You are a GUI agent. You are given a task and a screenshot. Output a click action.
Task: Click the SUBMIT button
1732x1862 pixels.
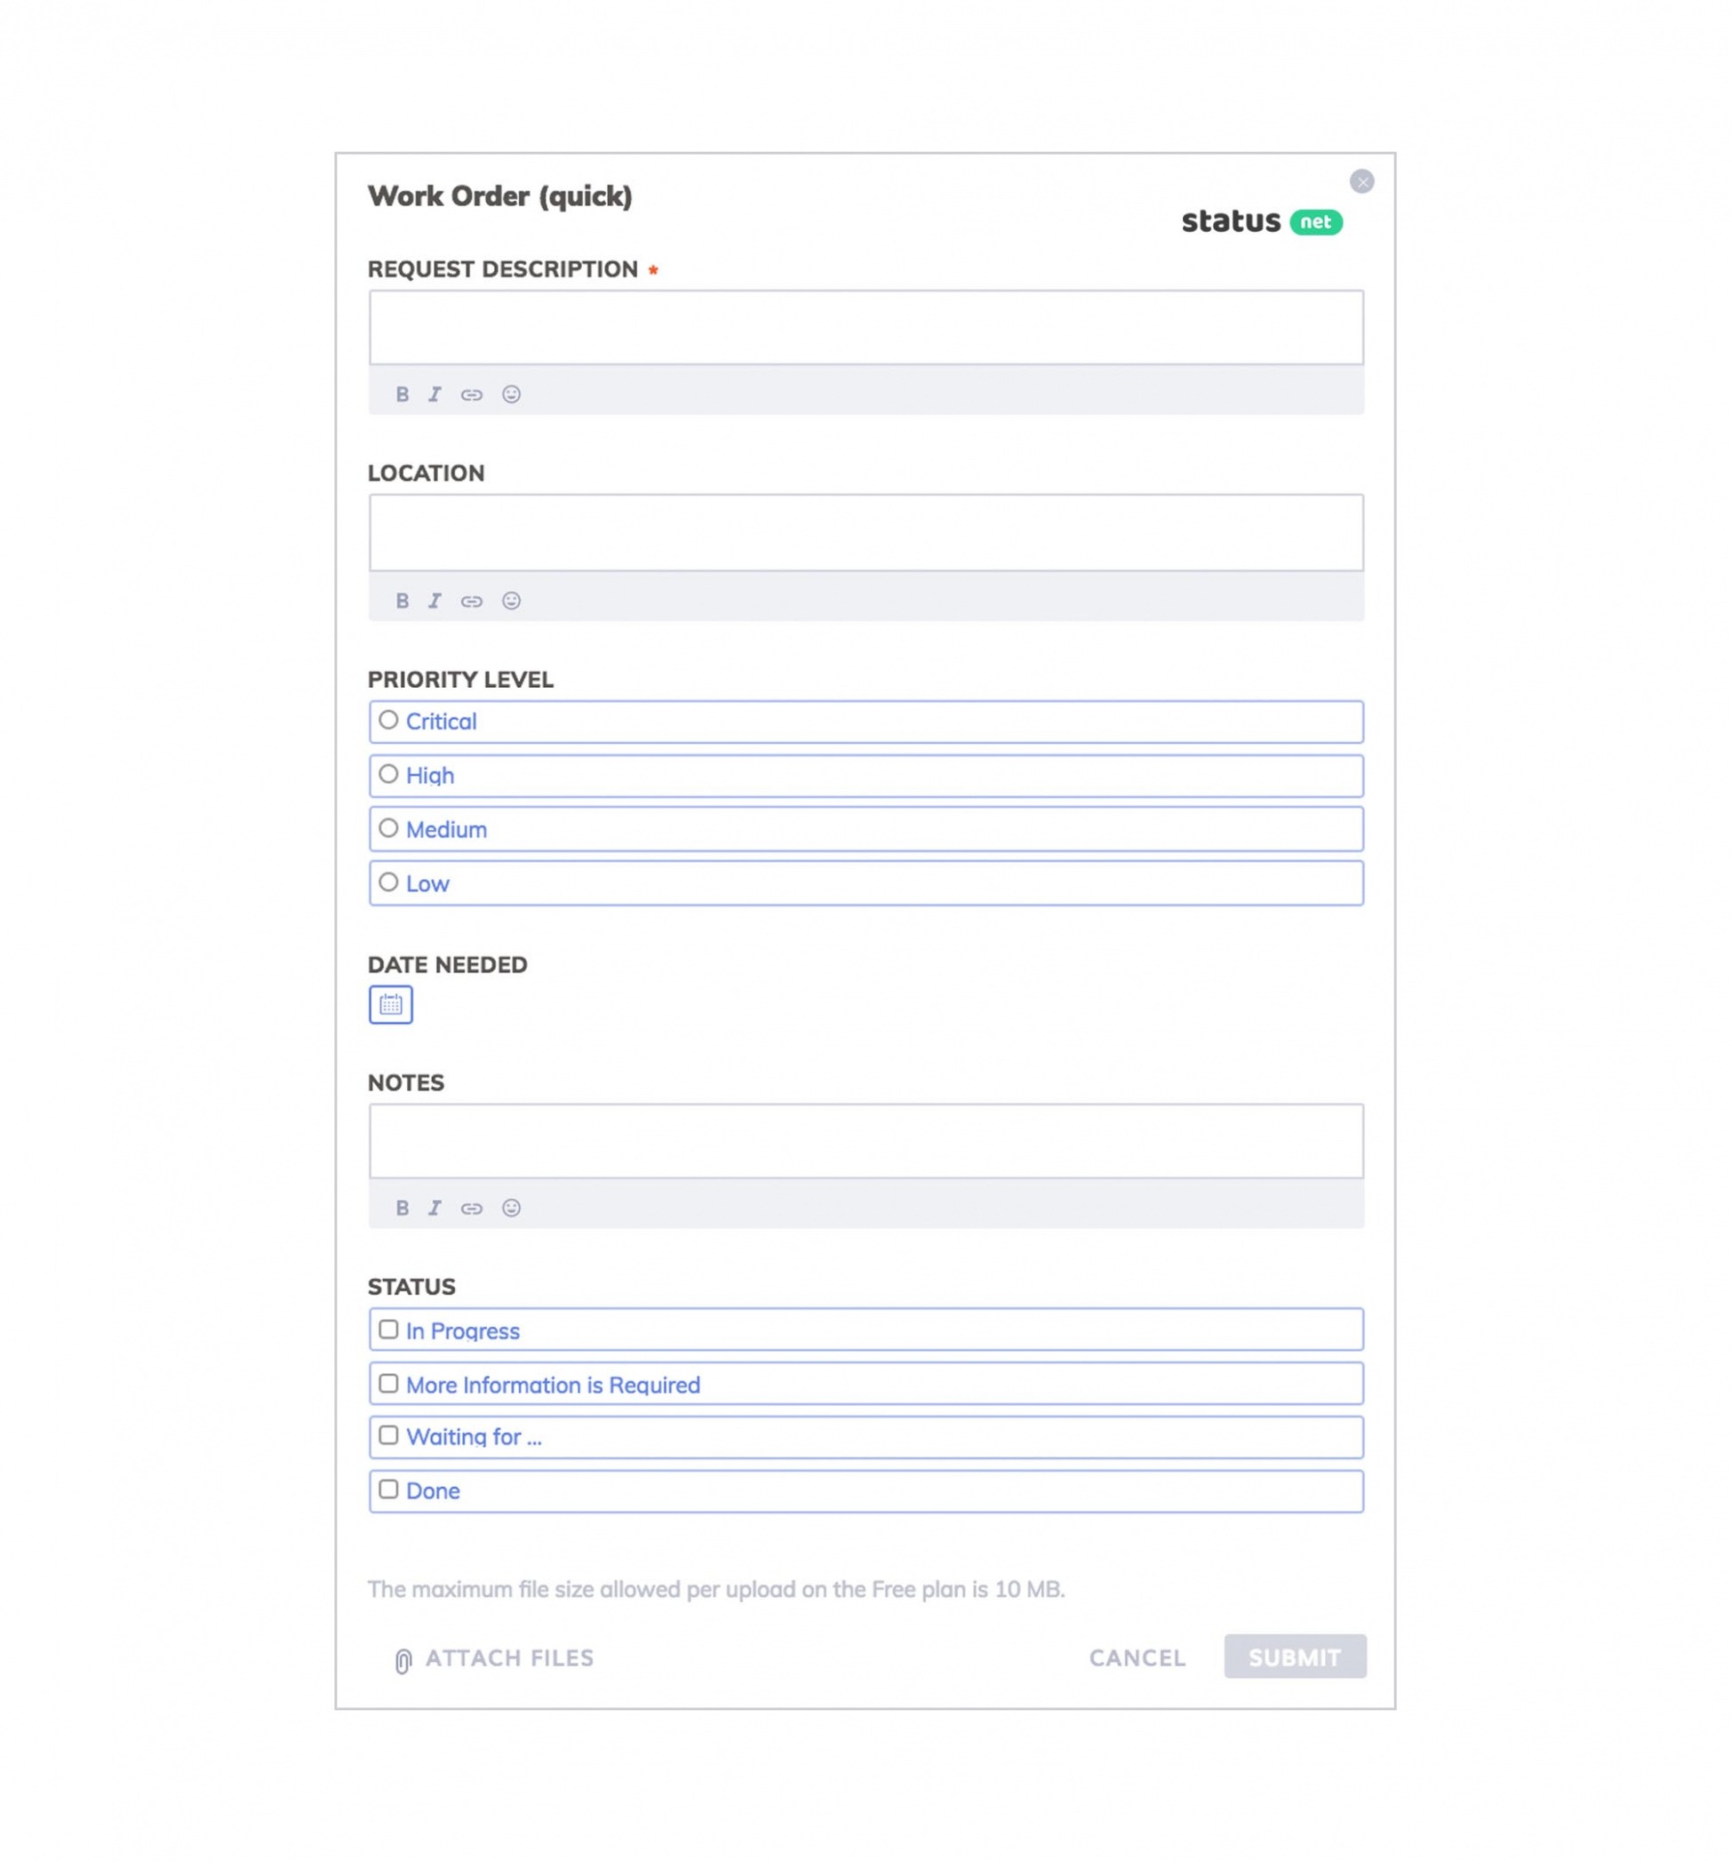point(1294,1657)
